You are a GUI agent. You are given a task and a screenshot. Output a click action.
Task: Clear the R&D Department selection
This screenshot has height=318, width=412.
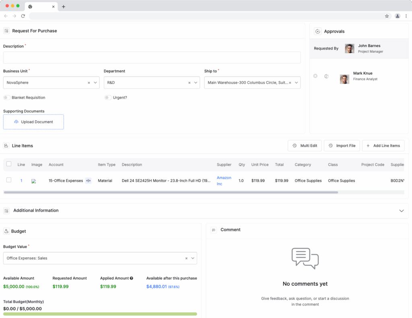point(189,83)
